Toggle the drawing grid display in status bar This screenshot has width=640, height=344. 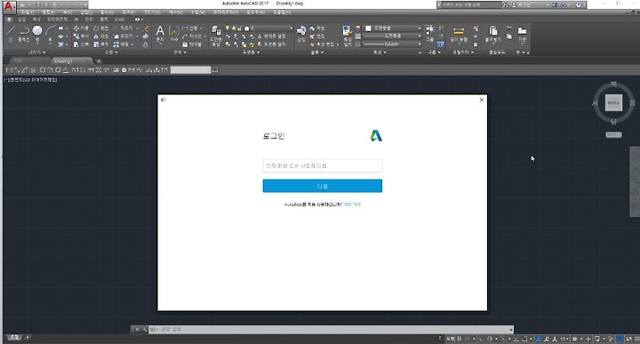click(460, 339)
